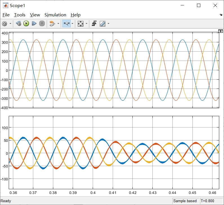This screenshot has width=224, height=205.
Task: Expand the measurements dropdown arrow
Action: point(108,24)
